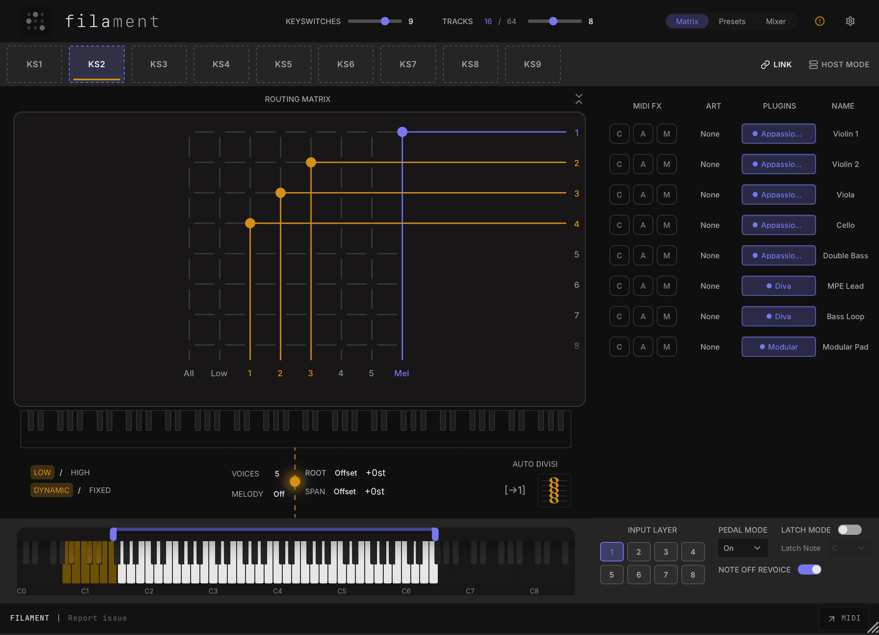Open the warning alert icon

(x=819, y=21)
